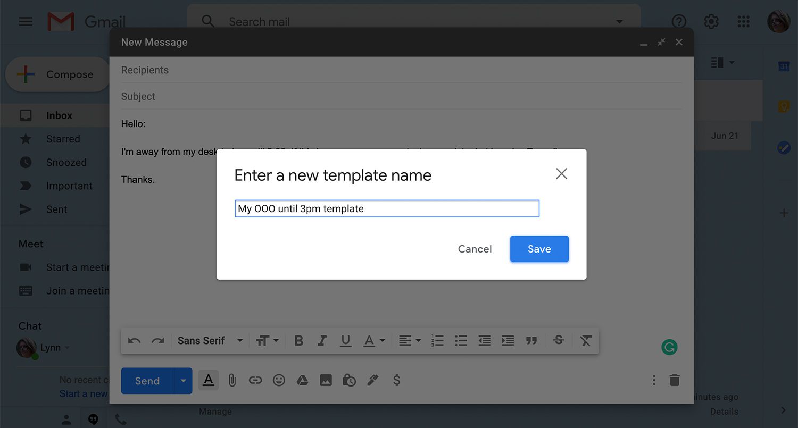Open more options three-dot menu in compose
798x428 pixels.
click(654, 380)
